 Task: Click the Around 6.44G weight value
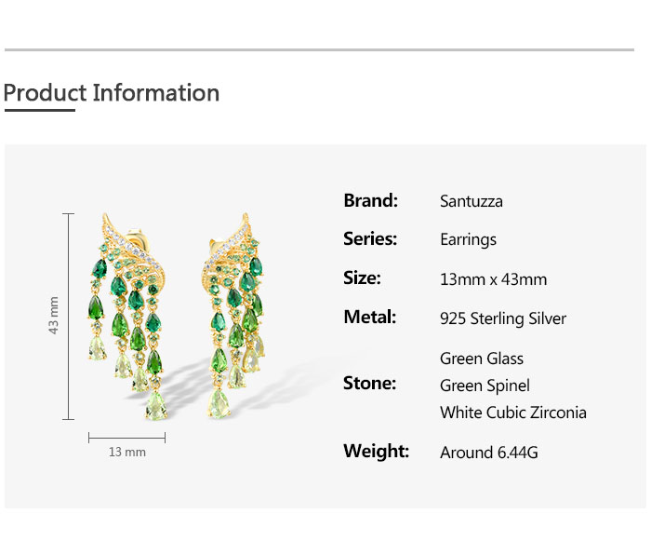[488, 453]
